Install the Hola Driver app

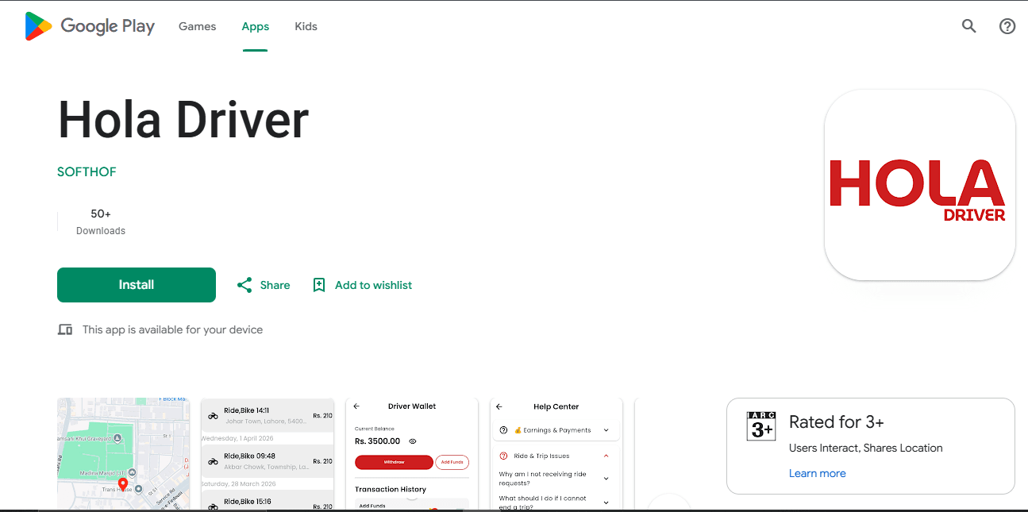click(x=137, y=285)
